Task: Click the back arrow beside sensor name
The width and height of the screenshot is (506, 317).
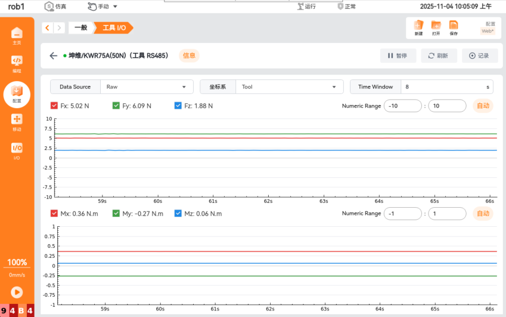Action: point(54,56)
